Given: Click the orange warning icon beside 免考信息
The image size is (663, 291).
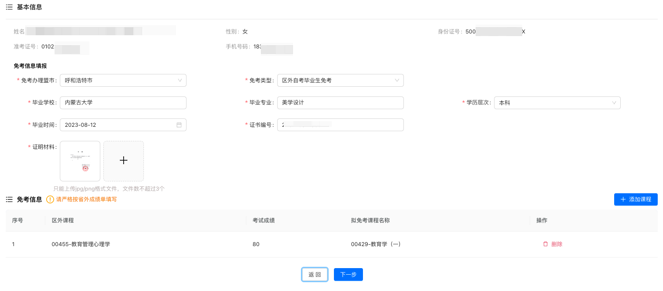Looking at the screenshot, I should 50,199.
